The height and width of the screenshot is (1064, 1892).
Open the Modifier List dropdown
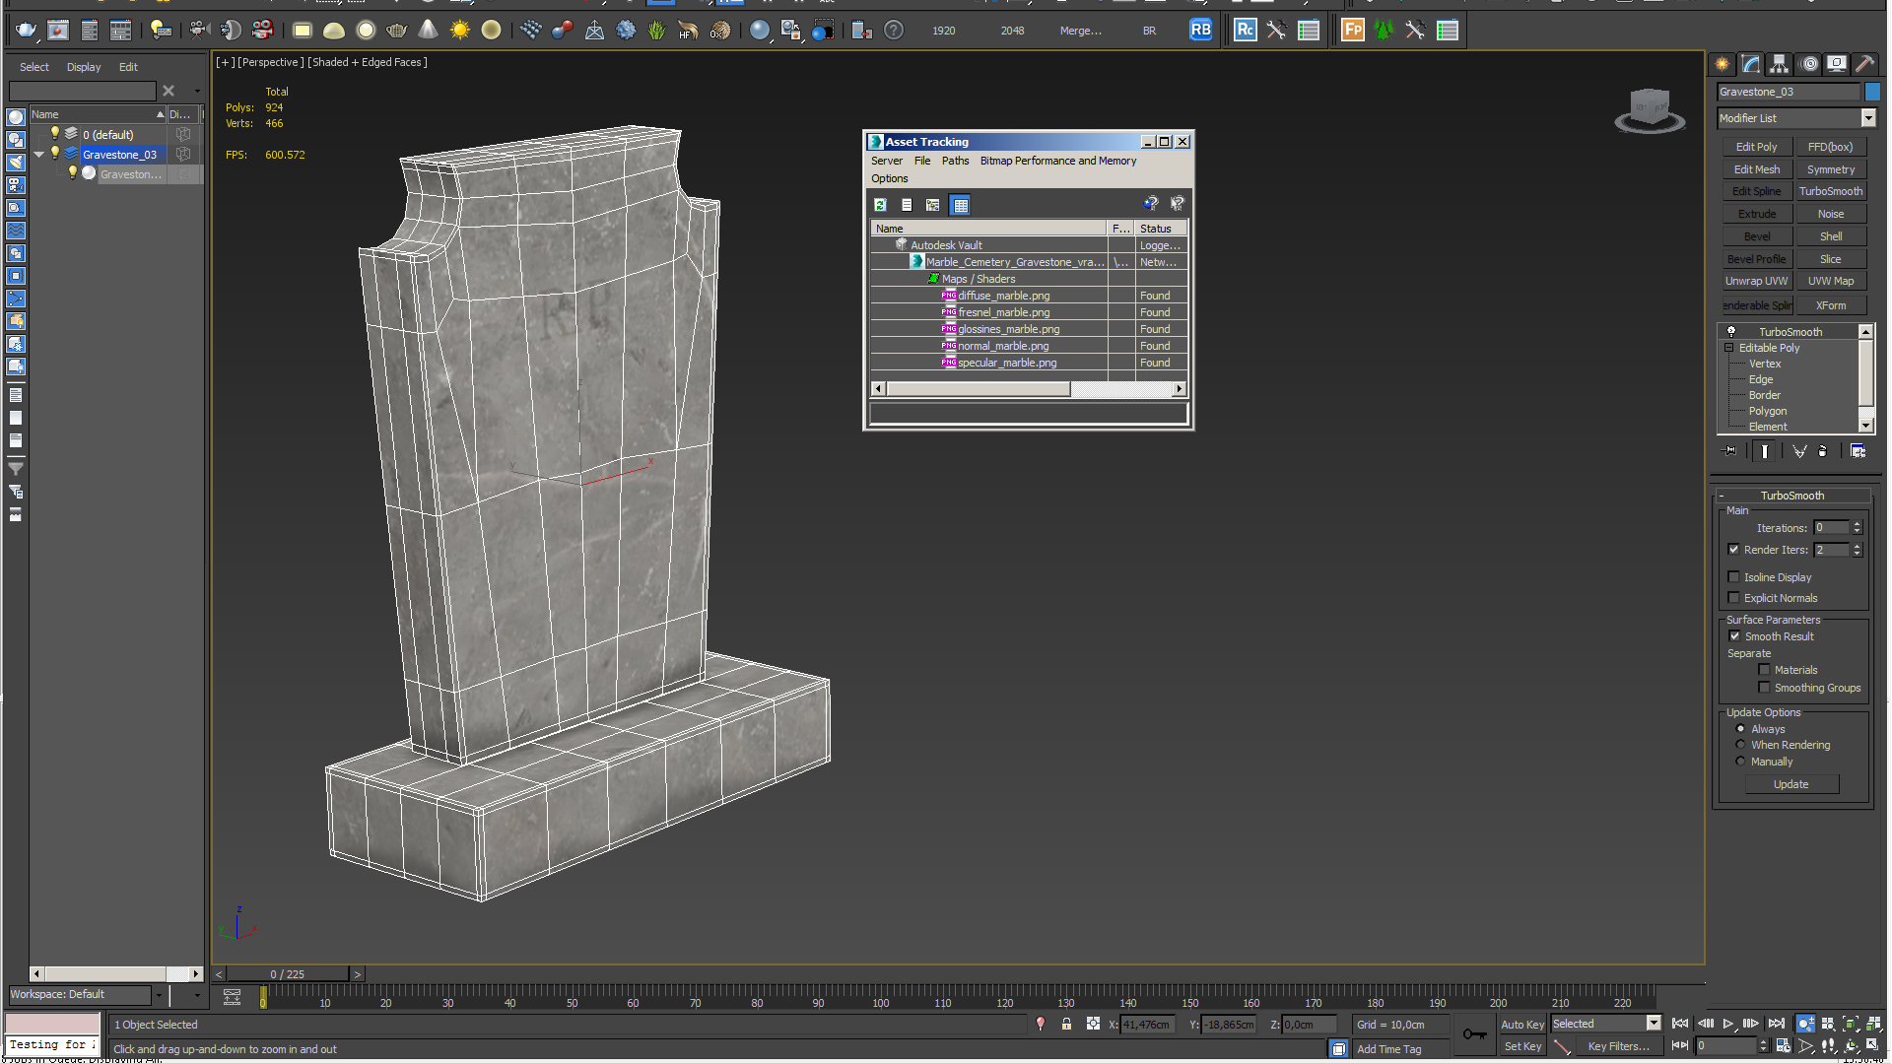(1867, 118)
